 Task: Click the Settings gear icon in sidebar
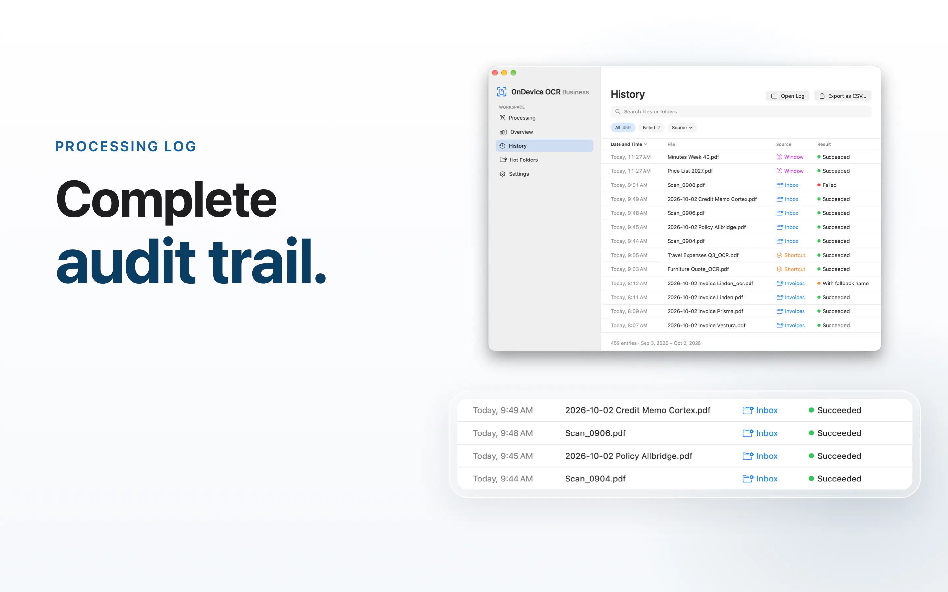(x=502, y=174)
